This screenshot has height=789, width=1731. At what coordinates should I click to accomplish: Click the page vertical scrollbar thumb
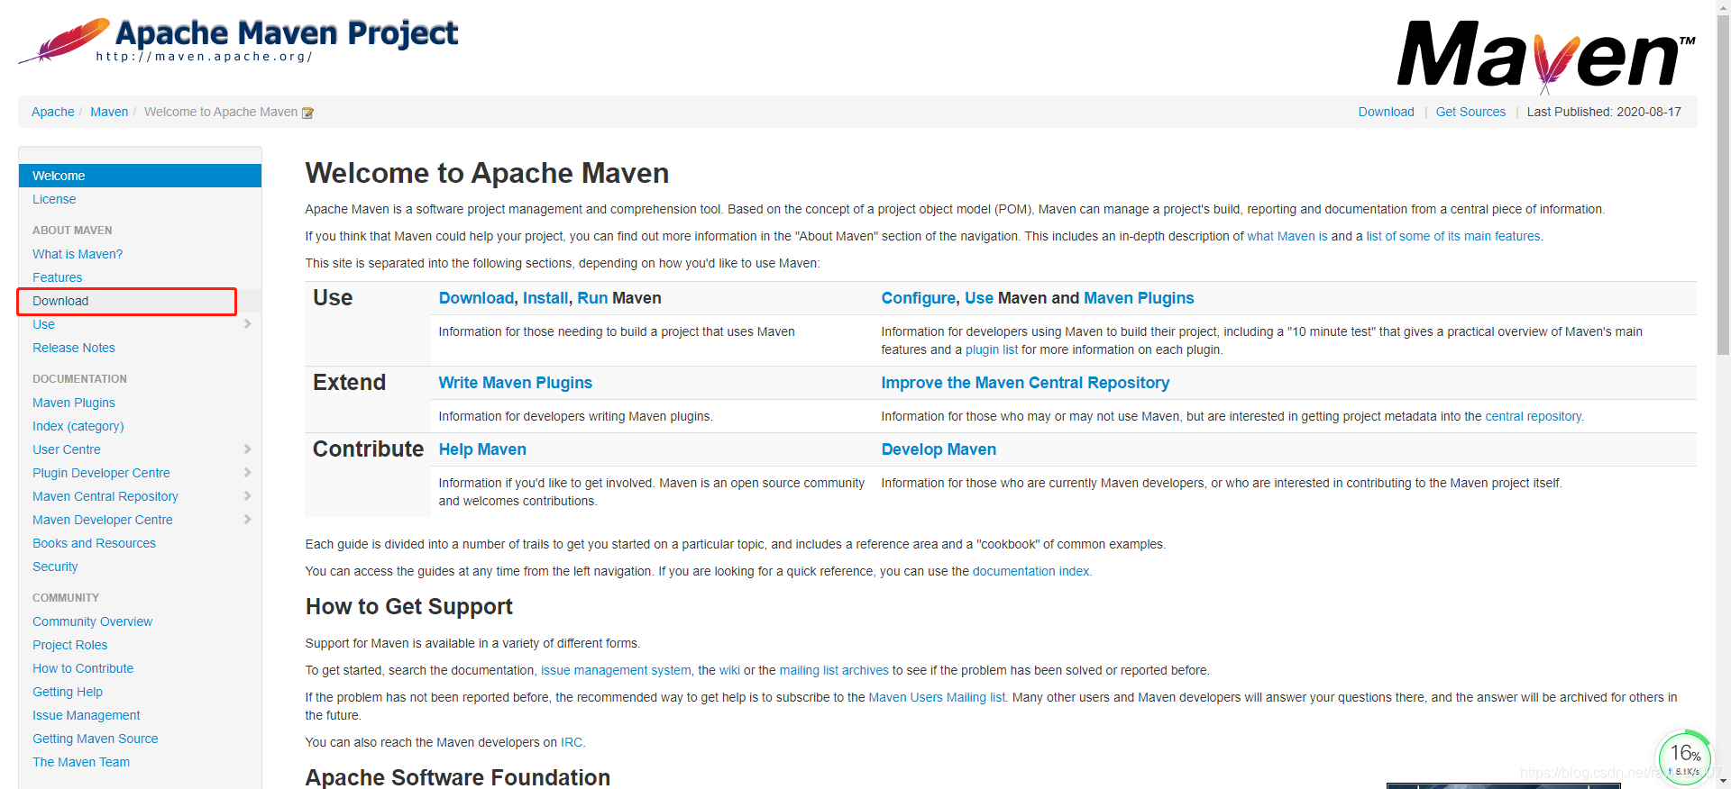coord(1723,185)
